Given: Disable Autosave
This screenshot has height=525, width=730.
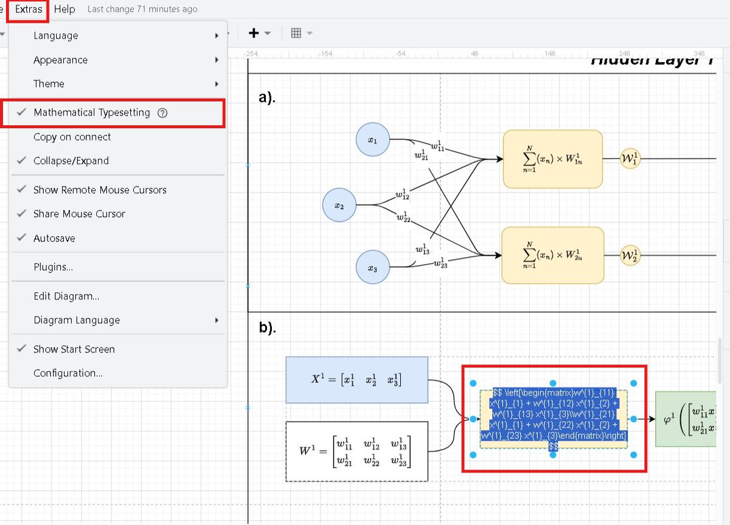Looking at the screenshot, I should tap(118, 238).
